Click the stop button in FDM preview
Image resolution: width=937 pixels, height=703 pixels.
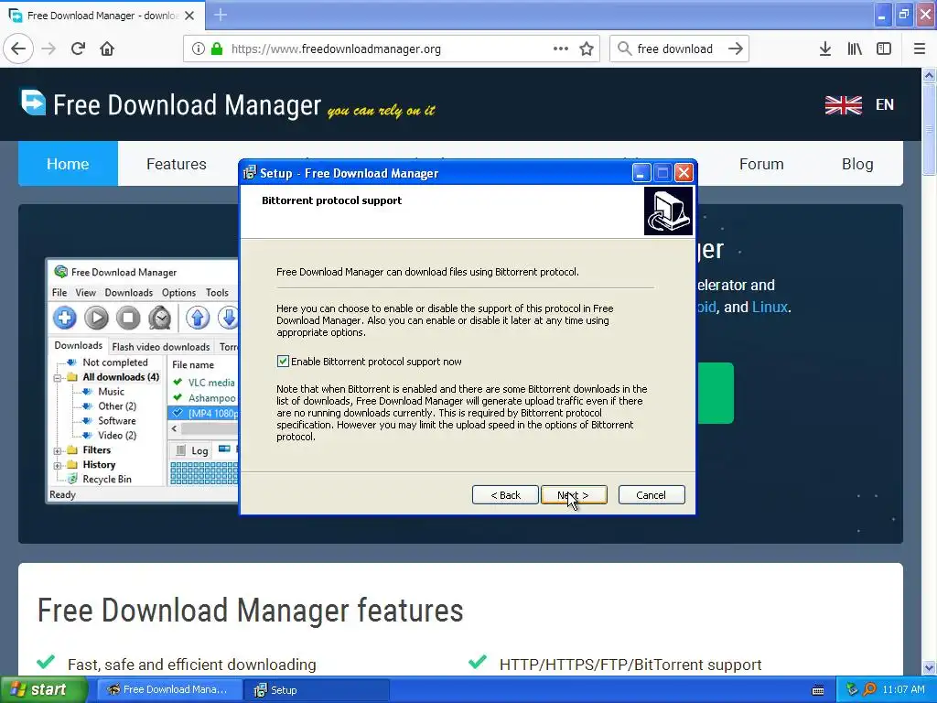click(x=128, y=318)
